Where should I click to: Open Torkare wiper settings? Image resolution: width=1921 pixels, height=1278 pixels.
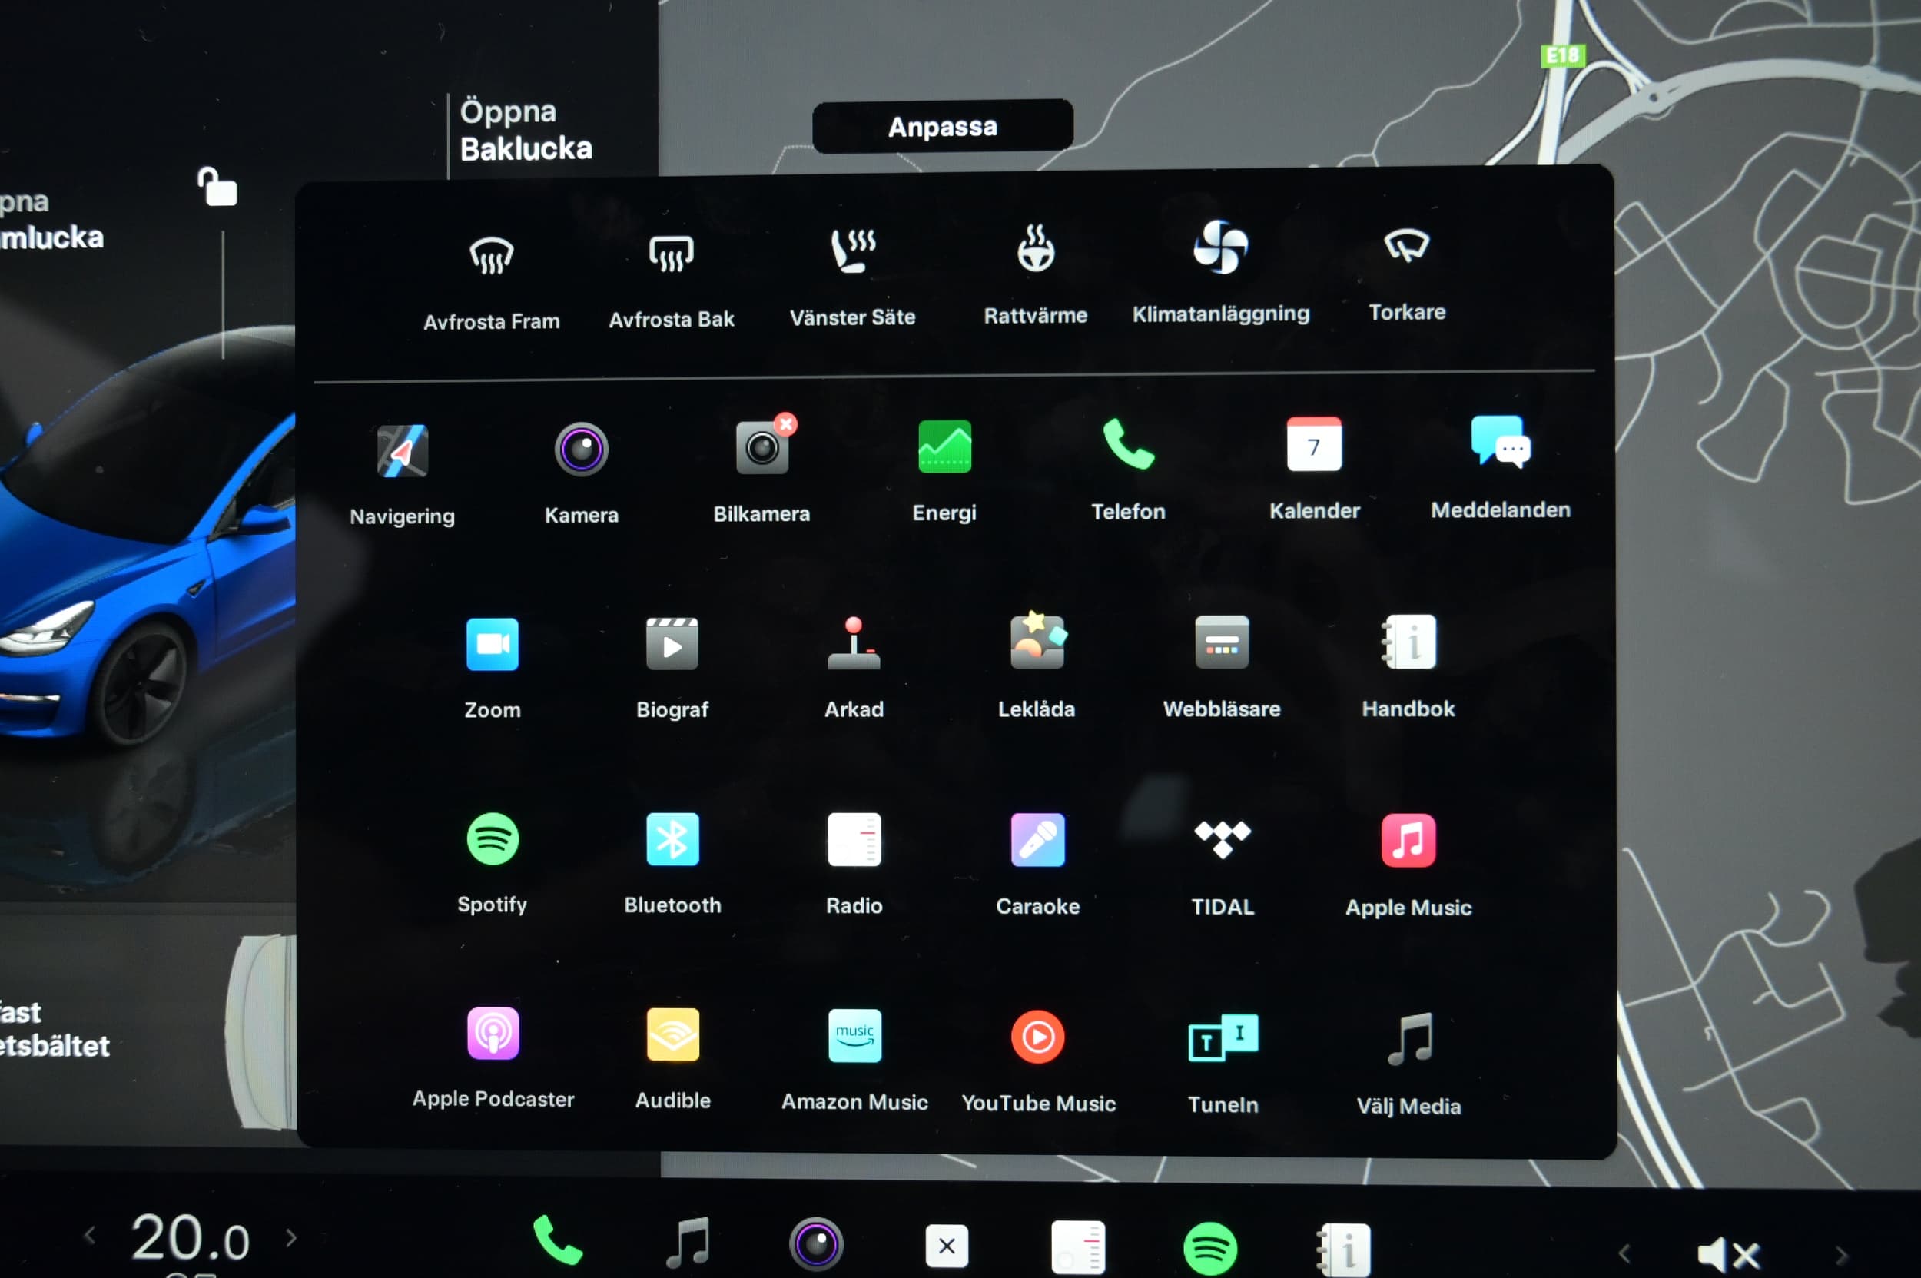pyautogui.click(x=1407, y=274)
